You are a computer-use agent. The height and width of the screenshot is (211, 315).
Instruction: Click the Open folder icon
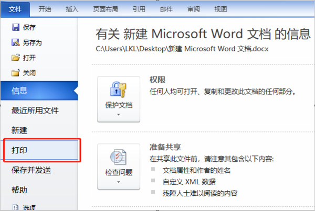click(x=16, y=58)
